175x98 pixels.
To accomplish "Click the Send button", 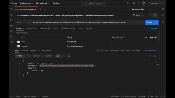I will [x=150, y=22].
